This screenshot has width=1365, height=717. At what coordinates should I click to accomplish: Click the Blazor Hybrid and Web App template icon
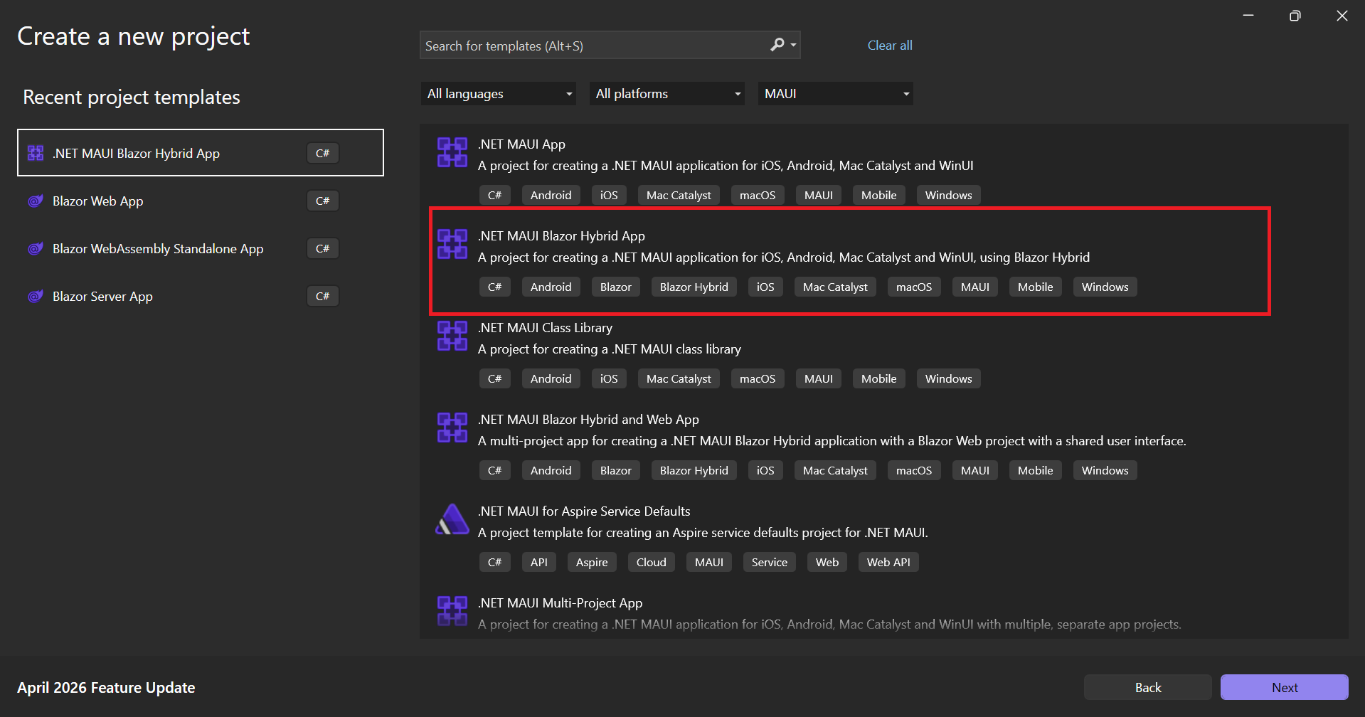coord(452,427)
